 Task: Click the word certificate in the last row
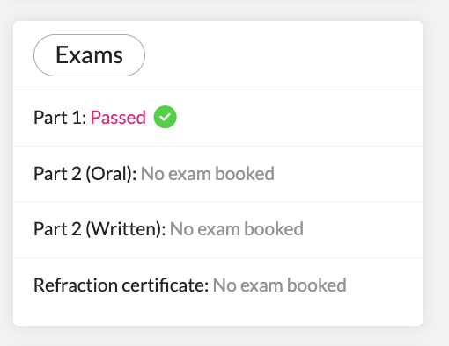coord(166,285)
